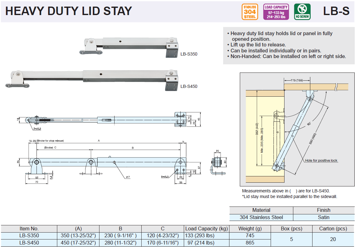Click the Carton (pcs) column header

333,228
